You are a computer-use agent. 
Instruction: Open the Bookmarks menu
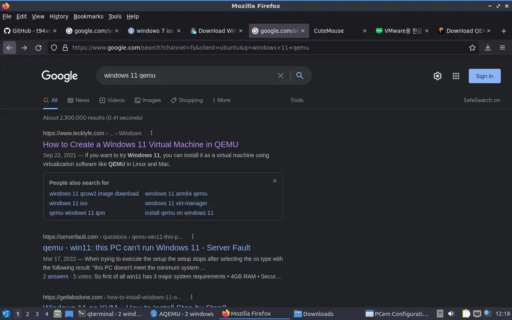pos(88,16)
